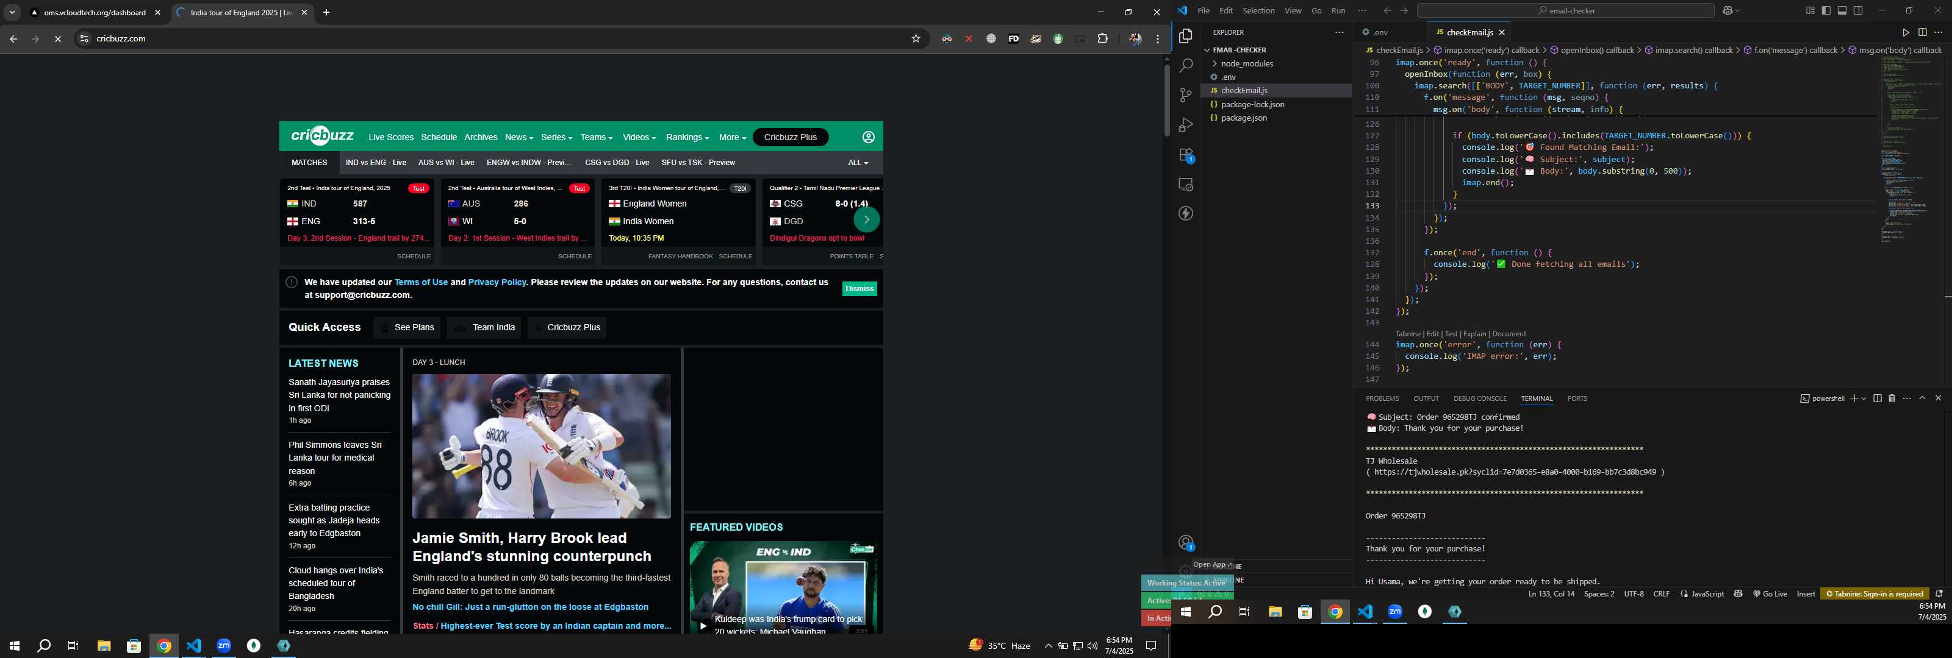Open the FD extension in Chrome toolbar
This screenshot has width=1952, height=658.
(1013, 38)
